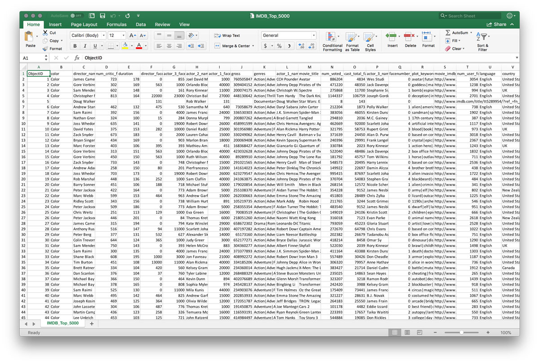539x364 pixels.
Task: Open the Calibri (Body) font dropdown
Action: [x=88, y=35]
